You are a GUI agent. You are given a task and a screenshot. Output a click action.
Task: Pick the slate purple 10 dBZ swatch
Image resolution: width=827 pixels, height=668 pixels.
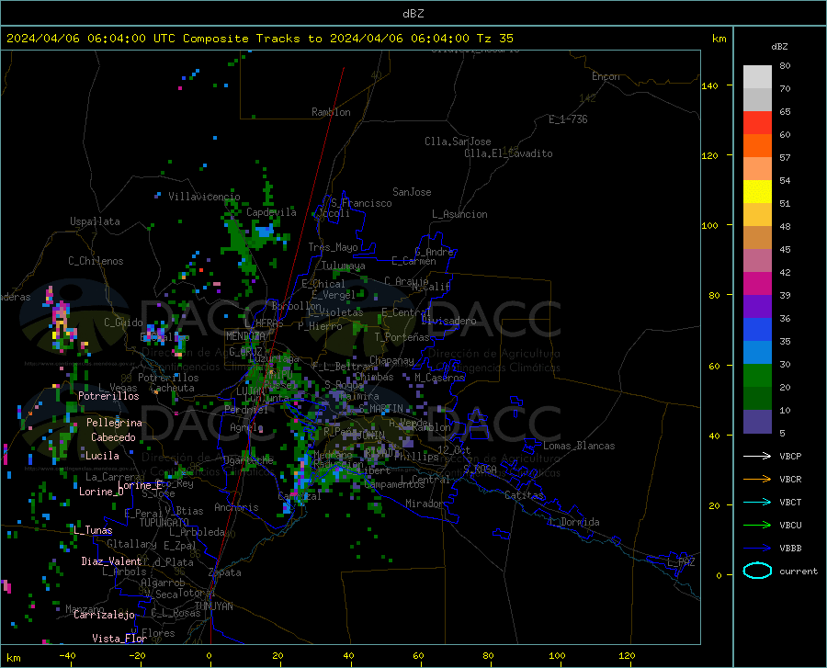click(x=757, y=422)
